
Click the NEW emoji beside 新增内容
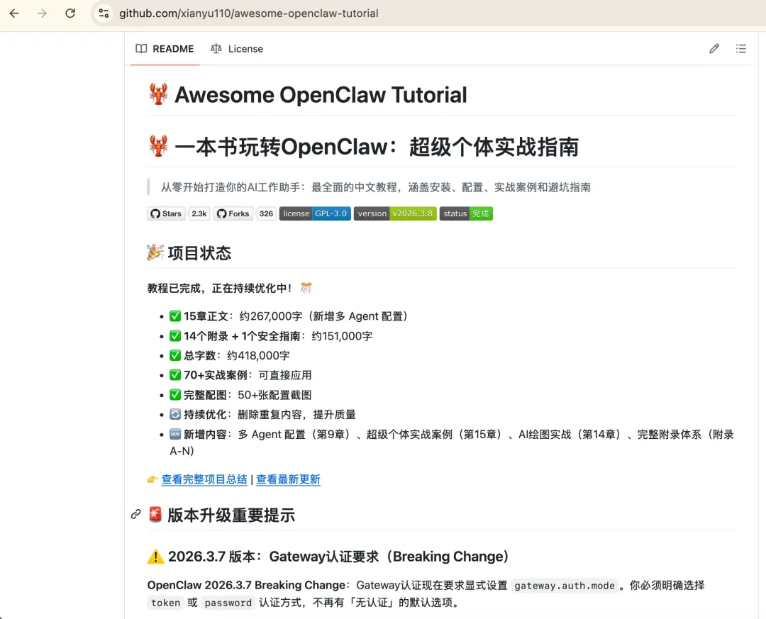click(x=175, y=434)
